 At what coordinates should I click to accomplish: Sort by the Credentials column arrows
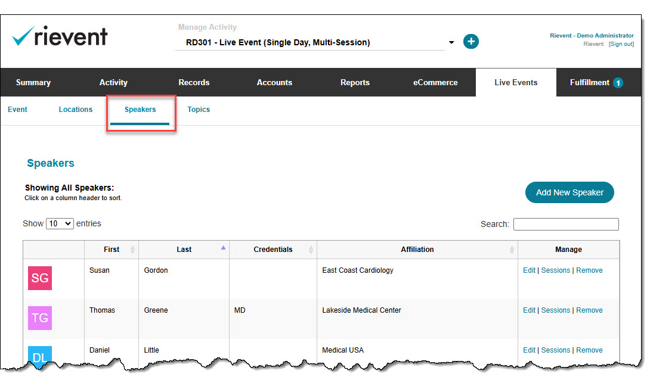(311, 250)
